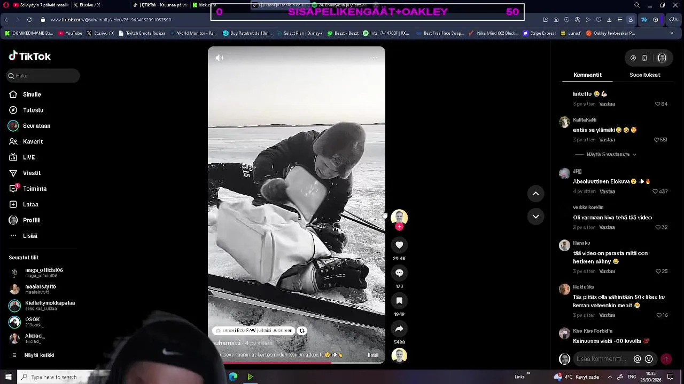
Task: Open the Seurataan feed
Action: pyautogui.click(x=29, y=126)
